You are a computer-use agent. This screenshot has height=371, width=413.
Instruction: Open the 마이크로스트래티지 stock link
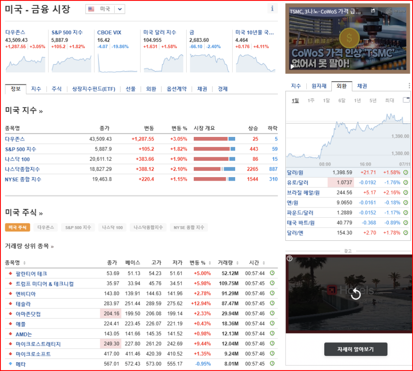click(x=38, y=344)
